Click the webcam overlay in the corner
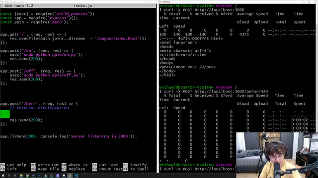The height and width of the screenshot is (178, 318). [277, 155]
